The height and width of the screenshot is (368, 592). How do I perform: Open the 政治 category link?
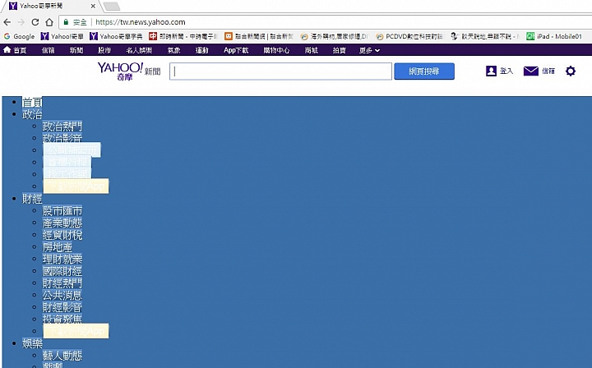point(32,114)
